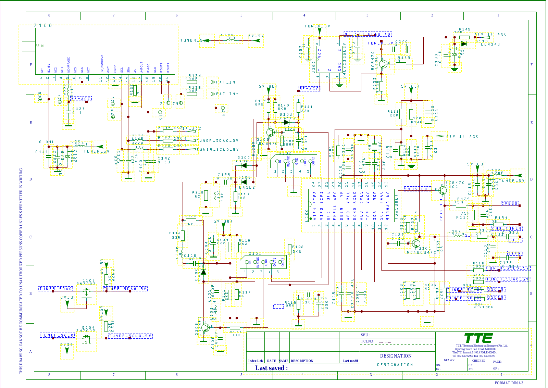Select the Q106 transistor symbol

[384, 64]
